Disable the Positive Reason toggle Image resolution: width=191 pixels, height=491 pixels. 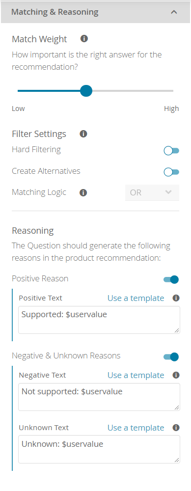click(x=171, y=279)
